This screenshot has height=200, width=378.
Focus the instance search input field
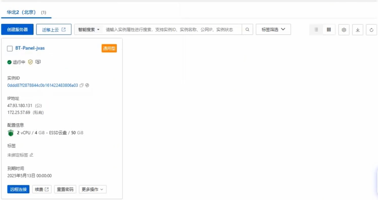coord(172,29)
